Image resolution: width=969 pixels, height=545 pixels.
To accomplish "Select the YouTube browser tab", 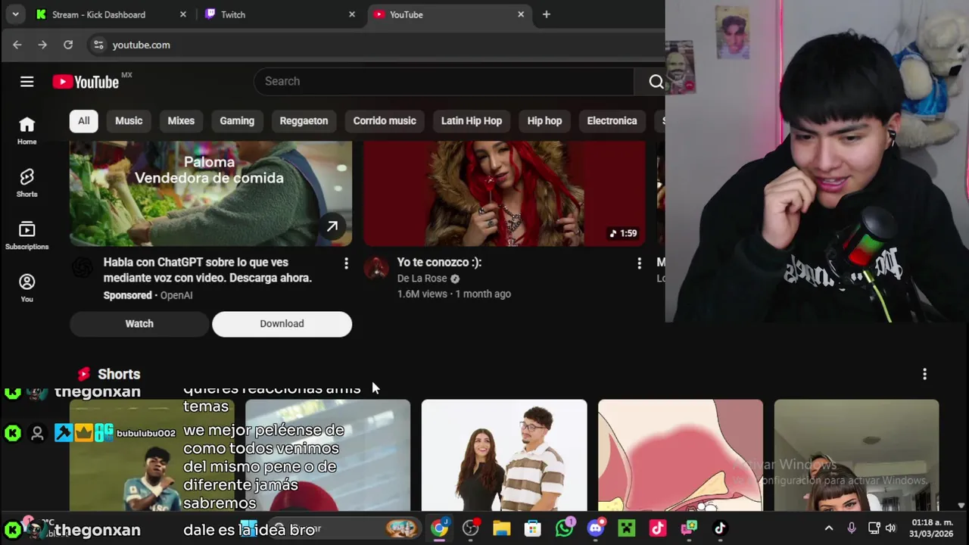I will [449, 14].
